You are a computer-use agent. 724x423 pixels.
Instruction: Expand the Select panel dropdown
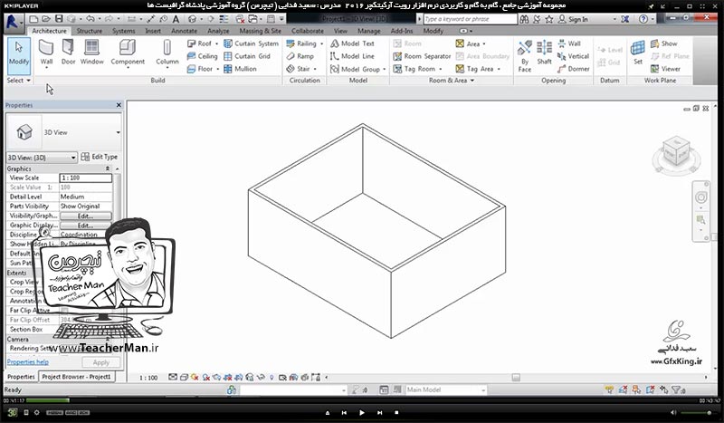point(18,81)
